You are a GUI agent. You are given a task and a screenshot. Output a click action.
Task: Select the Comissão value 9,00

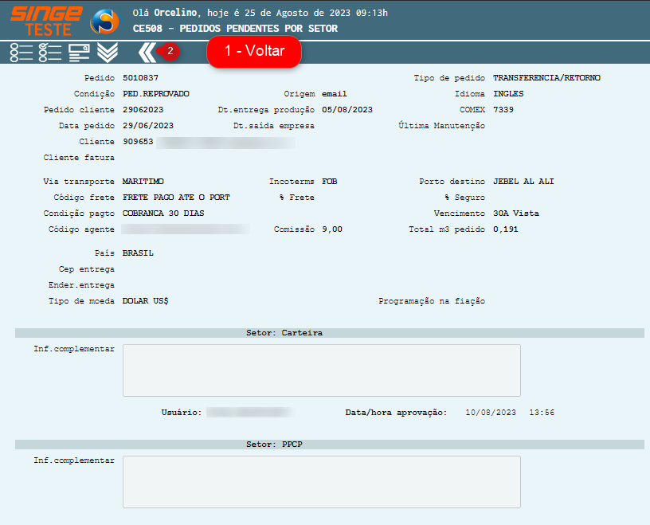[332, 229]
